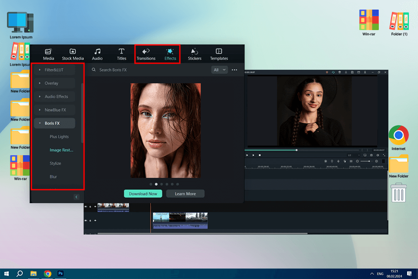Open the three-dot more options menu
The image size is (418, 279).
click(x=234, y=70)
